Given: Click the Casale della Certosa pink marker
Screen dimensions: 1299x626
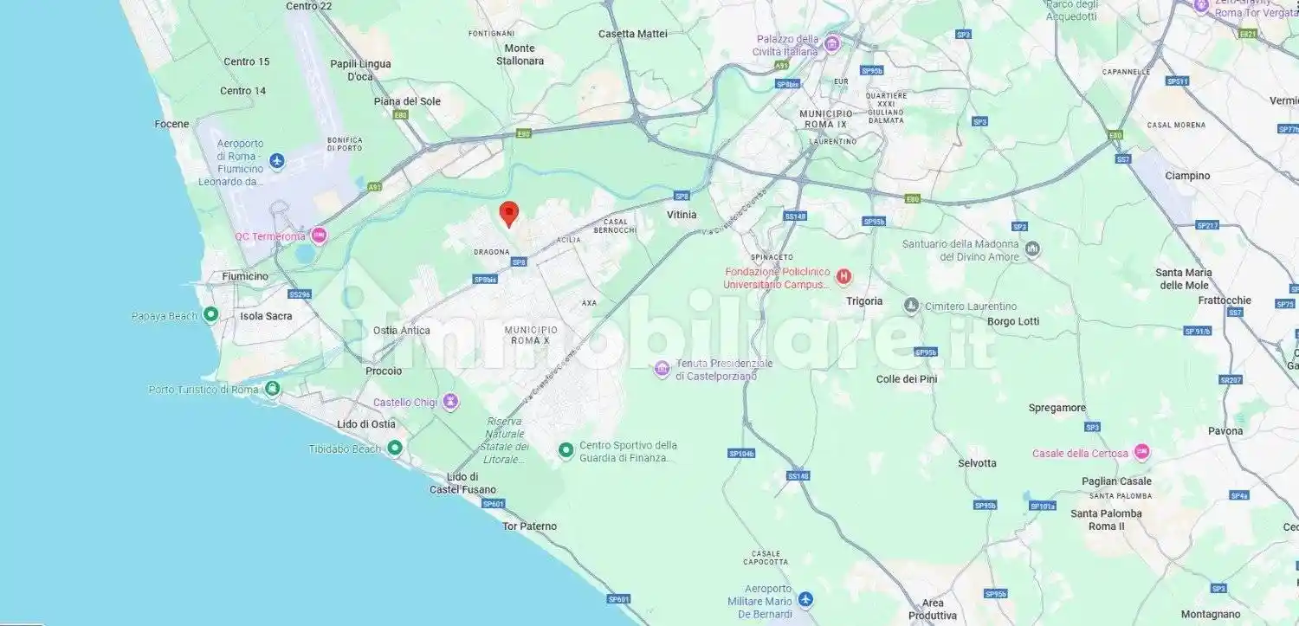Looking at the screenshot, I should (x=1141, y=452).
